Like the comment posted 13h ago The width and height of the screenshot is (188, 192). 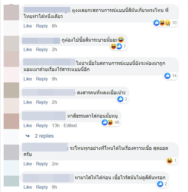pos(28,125)
